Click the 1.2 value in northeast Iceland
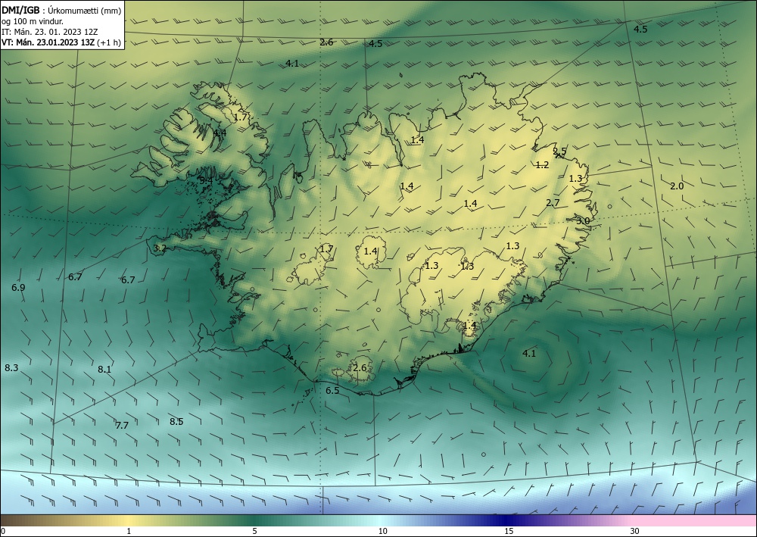Image resolution: width=757 pixels, height=537 pixels. click(543, 165)
